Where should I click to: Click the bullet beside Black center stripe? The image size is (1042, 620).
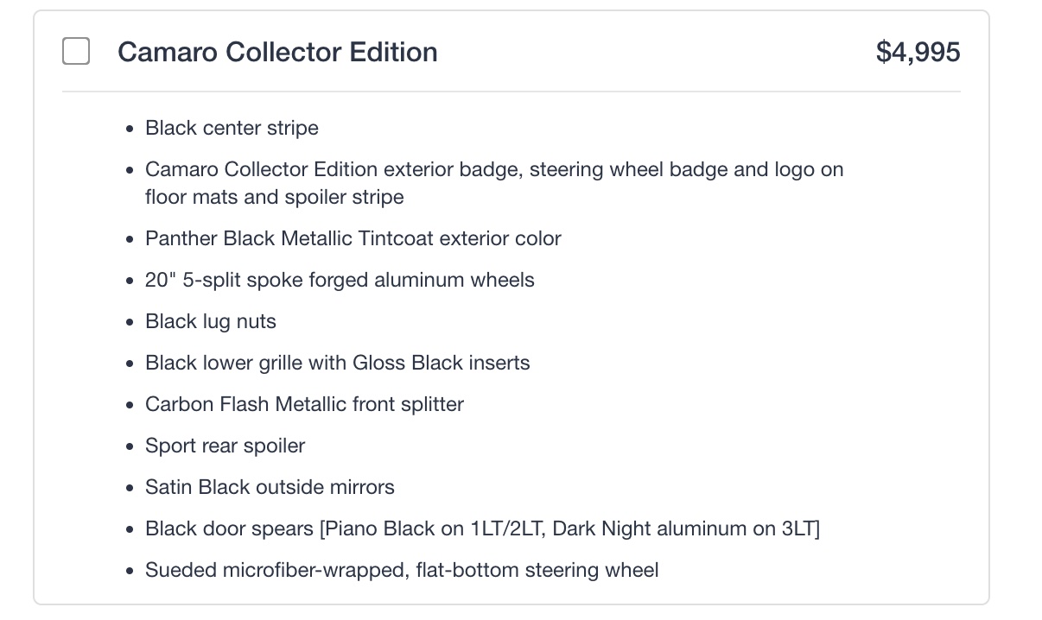click(130, 129)
